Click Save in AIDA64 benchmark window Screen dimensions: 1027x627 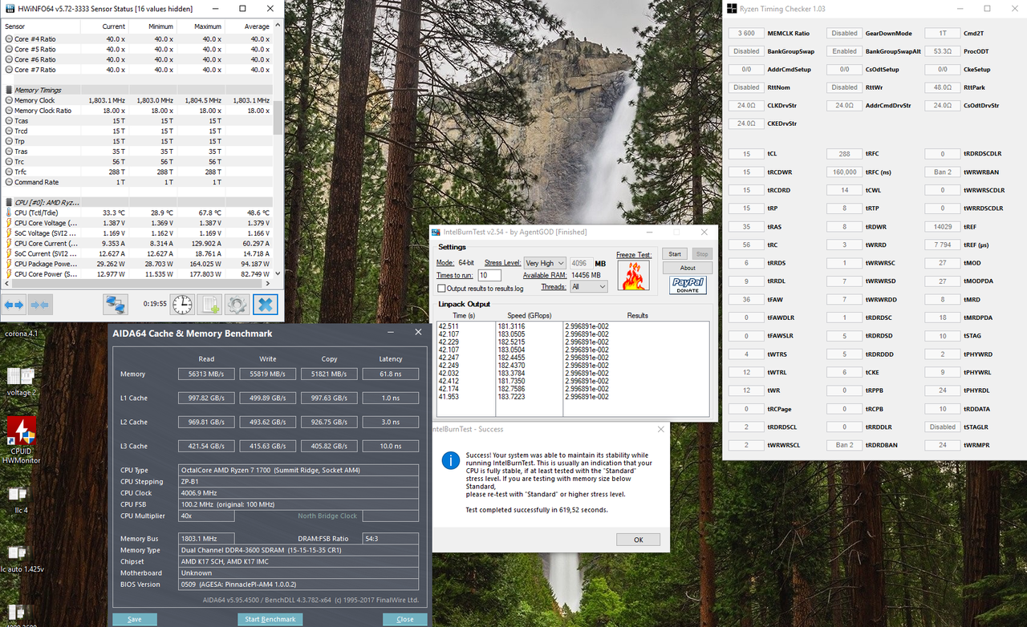(x=135, y=619)
